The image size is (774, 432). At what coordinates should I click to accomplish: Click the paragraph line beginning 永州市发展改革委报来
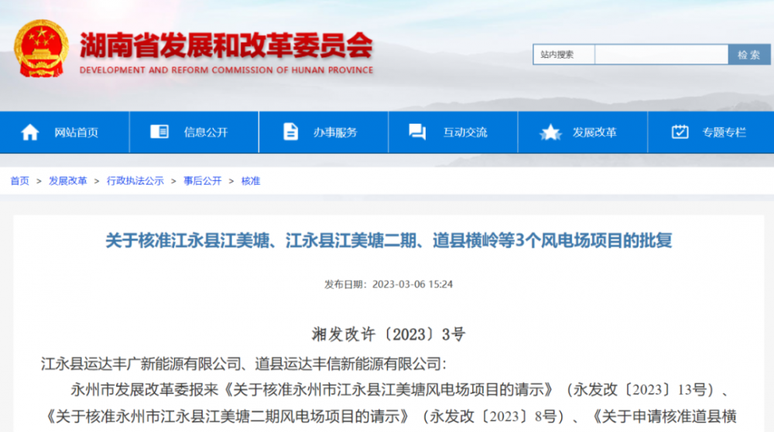coord(400,389)
